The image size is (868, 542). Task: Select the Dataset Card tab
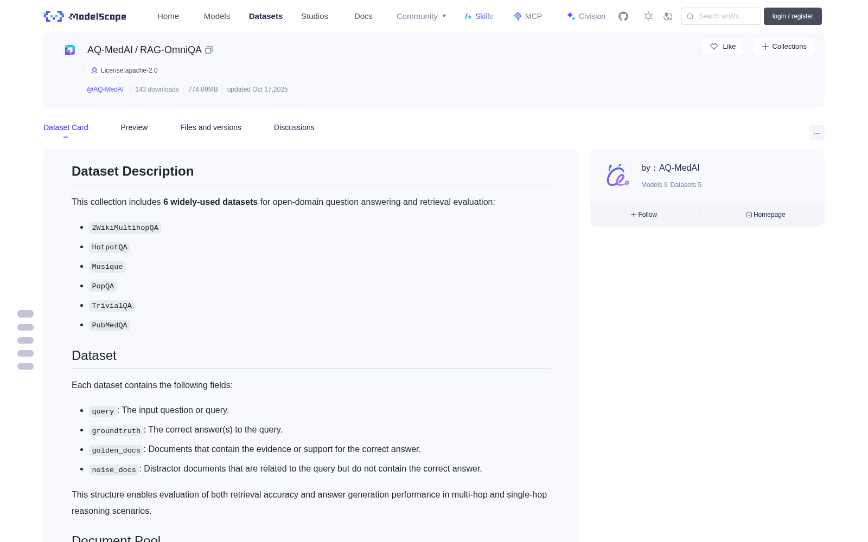pyautogui.click(x=66, y=127)
